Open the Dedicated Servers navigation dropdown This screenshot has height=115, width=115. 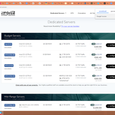58,13
